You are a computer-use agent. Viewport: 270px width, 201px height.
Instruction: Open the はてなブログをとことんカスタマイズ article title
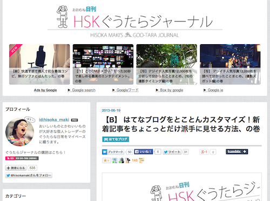(x=181, y=124)
